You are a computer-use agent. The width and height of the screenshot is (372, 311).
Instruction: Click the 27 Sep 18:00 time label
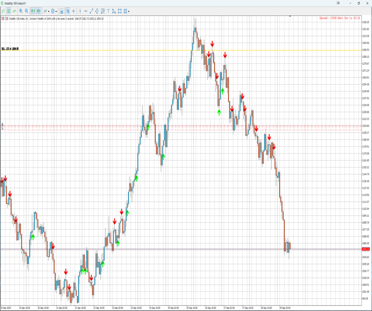tap(248, 308)
